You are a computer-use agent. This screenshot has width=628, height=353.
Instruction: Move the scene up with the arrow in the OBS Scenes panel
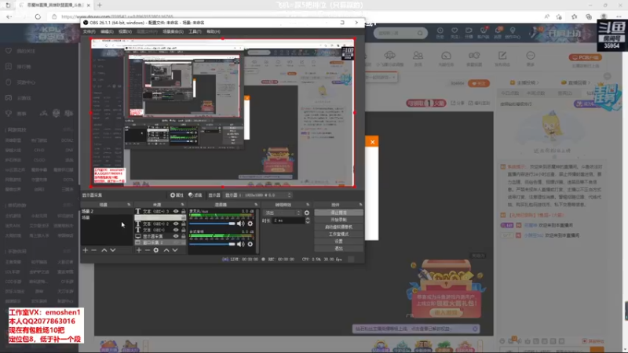click(104, 250)
